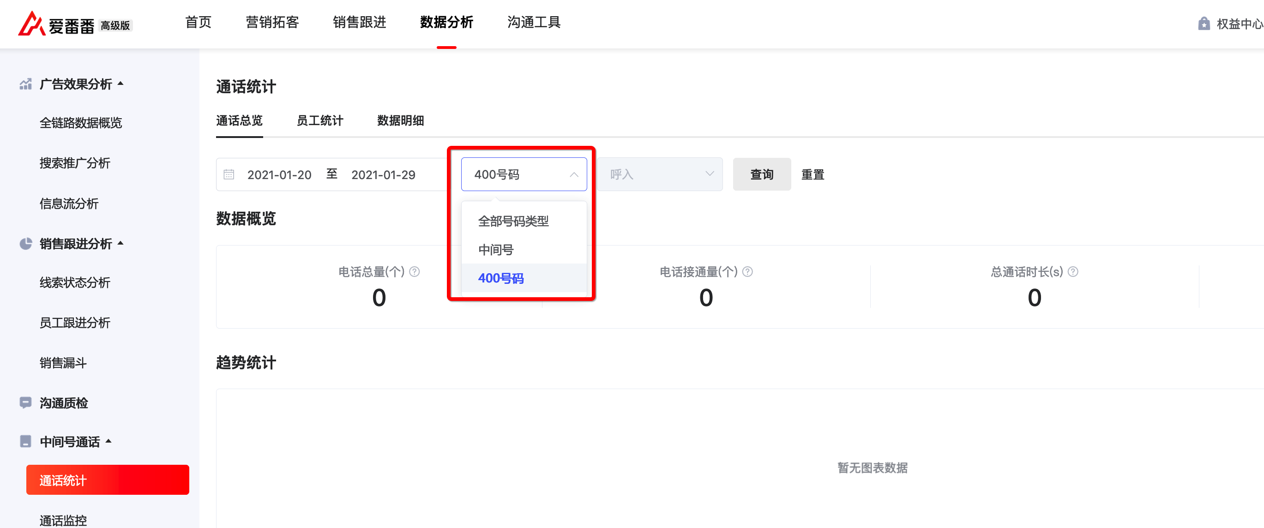The image size is (1264, 528).
Task: Open 营销拓客 top navigation item
Action: (x=272, y=23)
